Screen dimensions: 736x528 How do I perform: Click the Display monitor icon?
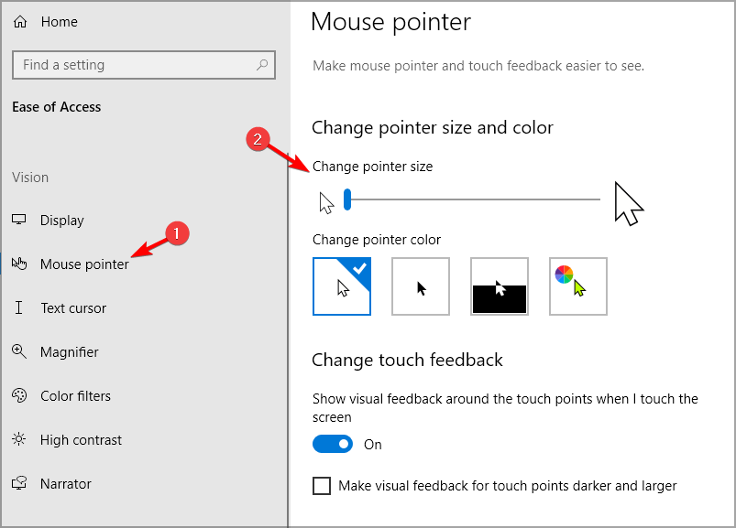pos(18,220)
